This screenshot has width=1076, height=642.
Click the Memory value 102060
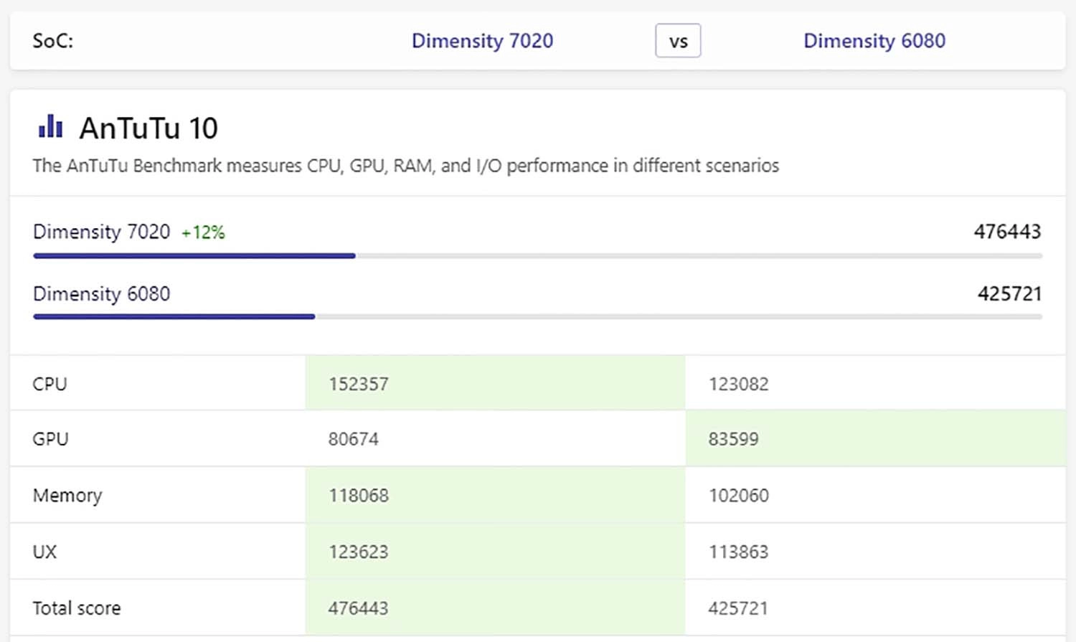(738, 496)
